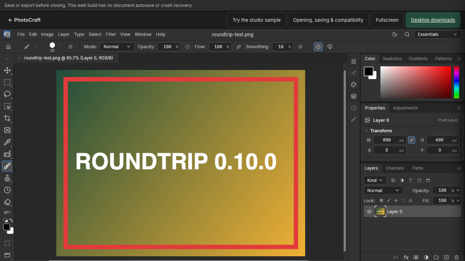Click Try the studio sample button

tap(256, 20)
